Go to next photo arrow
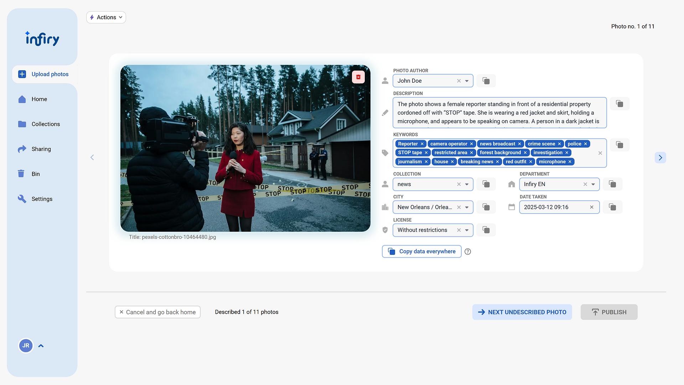This screenshot has width=684, height=385. click(660, 158)
